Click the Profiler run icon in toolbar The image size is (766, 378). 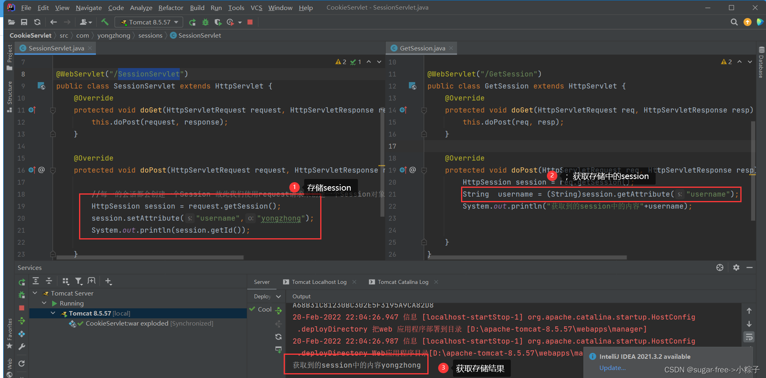tap(230, 22)
